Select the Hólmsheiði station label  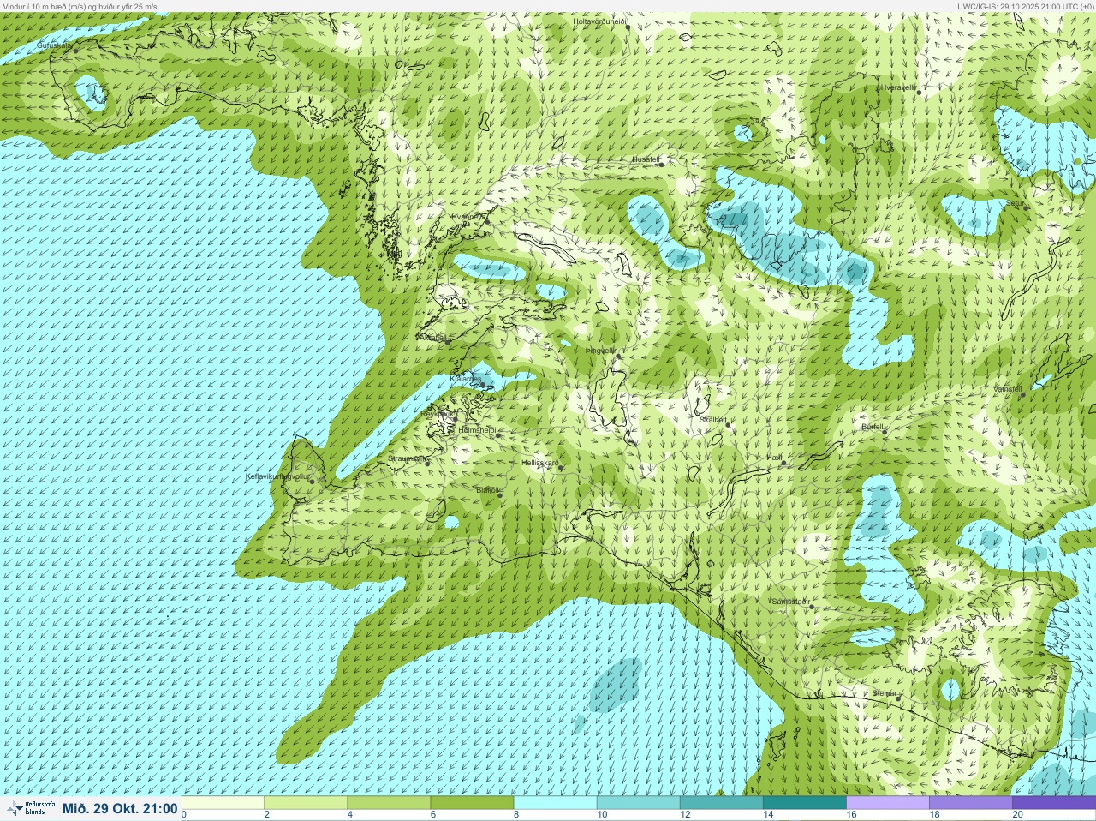pyautogui.click(x=478, y=429)
